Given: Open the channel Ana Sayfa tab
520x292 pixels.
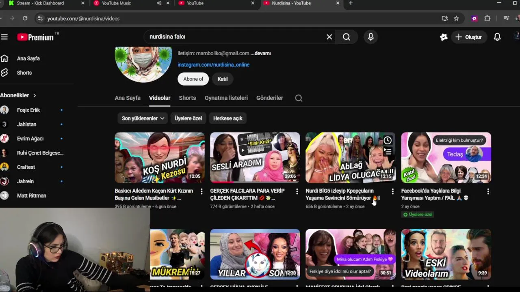Looking at the screenshot, I should (x=128, y=98).
